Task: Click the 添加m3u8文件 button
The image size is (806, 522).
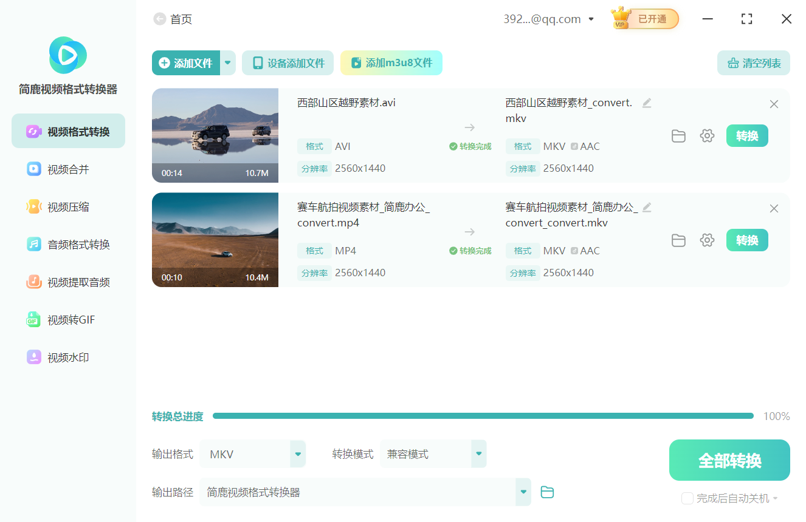Action: (x=391, y=63)
